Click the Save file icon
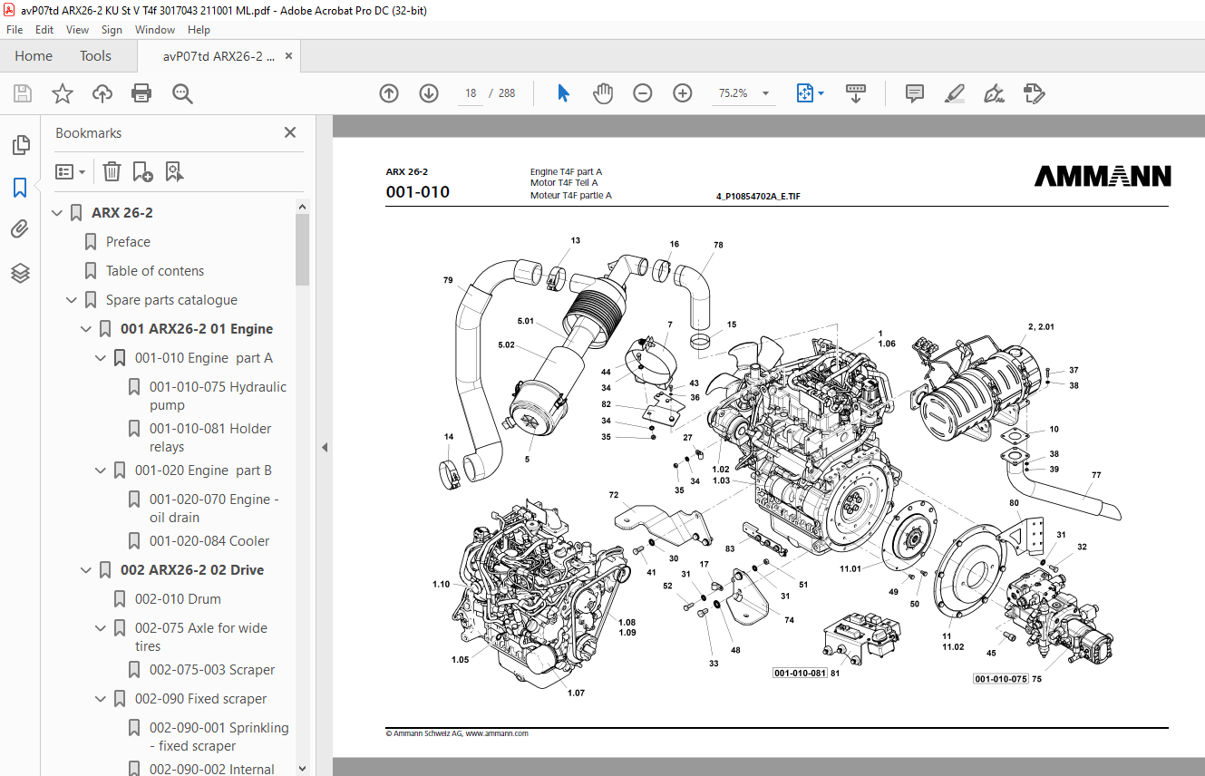This screenshot has height=776, width=1205. coord(23,93)
